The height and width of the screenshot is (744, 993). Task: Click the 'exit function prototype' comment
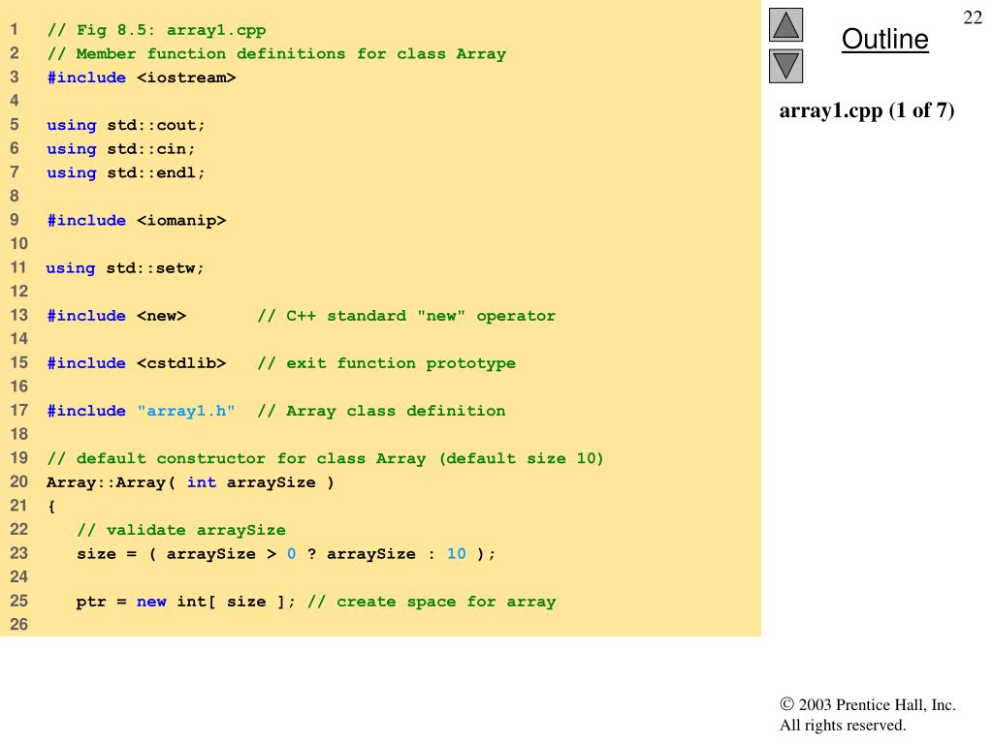click(x=386, y=363)
